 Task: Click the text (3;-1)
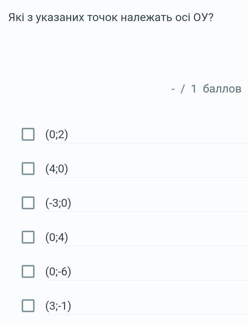58,306
